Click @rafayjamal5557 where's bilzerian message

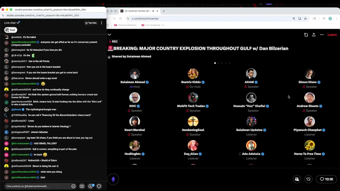click(x=53, y=132)
